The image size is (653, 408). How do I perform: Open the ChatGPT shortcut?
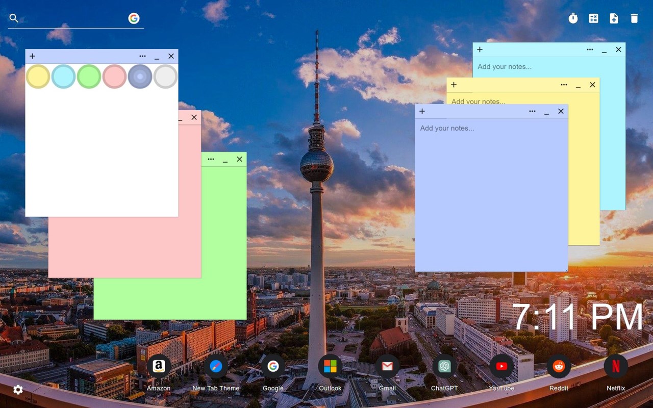444,366
